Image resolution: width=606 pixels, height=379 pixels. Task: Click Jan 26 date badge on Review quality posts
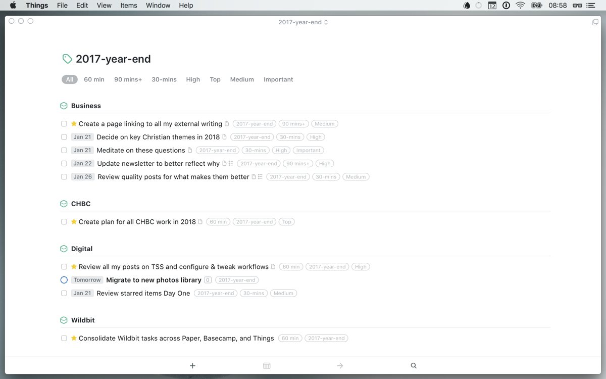click(83, 177)
